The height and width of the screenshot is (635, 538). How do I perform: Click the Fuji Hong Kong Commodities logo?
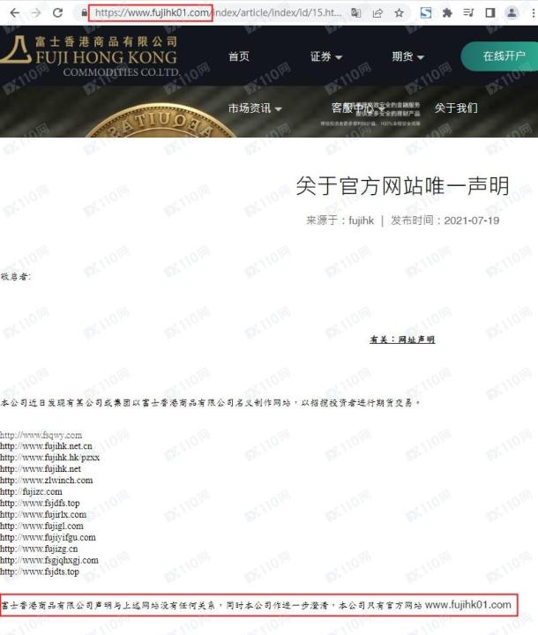click(90, 56)
